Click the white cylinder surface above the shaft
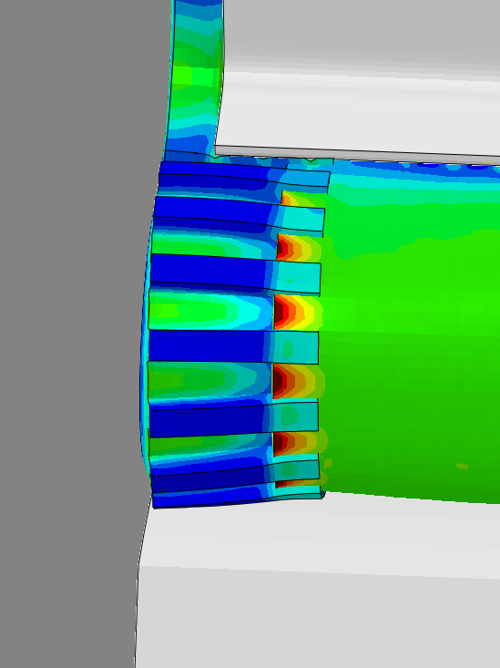 coord(360,72)
